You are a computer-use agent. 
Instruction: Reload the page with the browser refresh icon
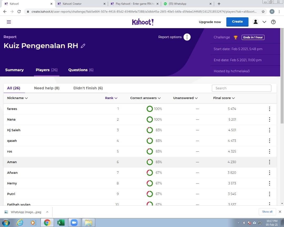[x=19, y=12]
